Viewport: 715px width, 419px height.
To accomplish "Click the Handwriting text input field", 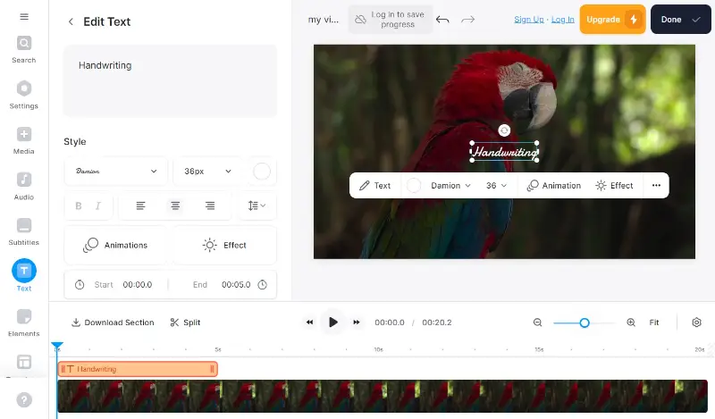I will click(x=170, y=80).
